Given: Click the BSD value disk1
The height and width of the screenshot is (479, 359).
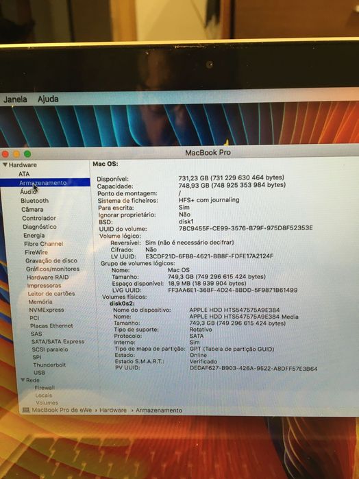Looking at the screenshot, I should coord(186,221).
